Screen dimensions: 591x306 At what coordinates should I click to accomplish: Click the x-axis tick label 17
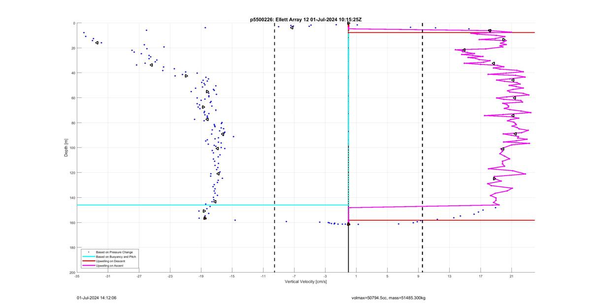(x=480, y=276)
